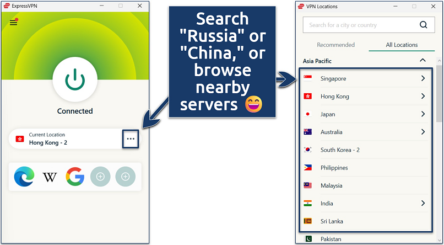Viewport: 444px width, 245px height.
Task: Connect to the Philippines location
Action: tap(334, 168)
